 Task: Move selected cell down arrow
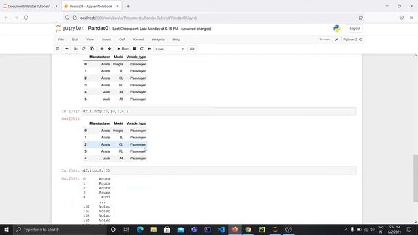coord(110,49)
